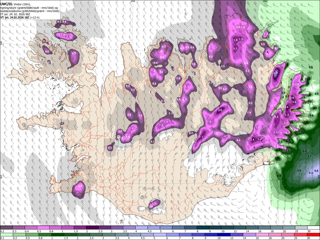Click the 2.7 value over the sea
This screenshot has height=240, width=320.
click(x=309, y=156)
